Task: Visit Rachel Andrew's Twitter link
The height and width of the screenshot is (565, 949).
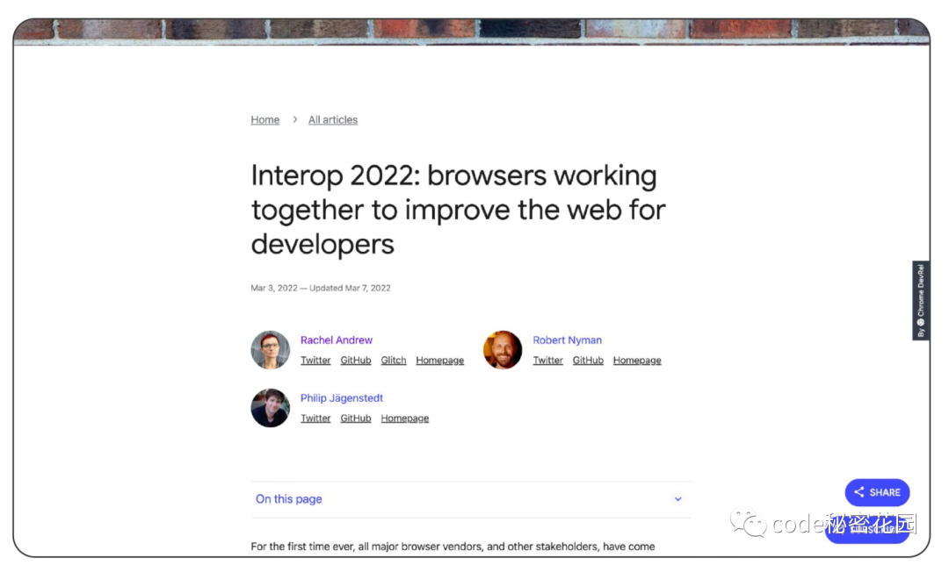Action: tap(316, 361)
